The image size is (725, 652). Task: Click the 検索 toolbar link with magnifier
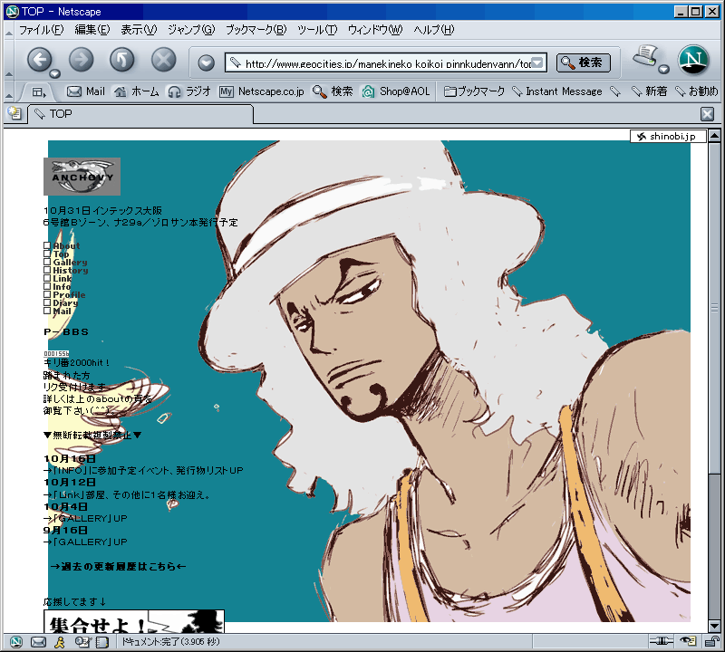(333, 91)
